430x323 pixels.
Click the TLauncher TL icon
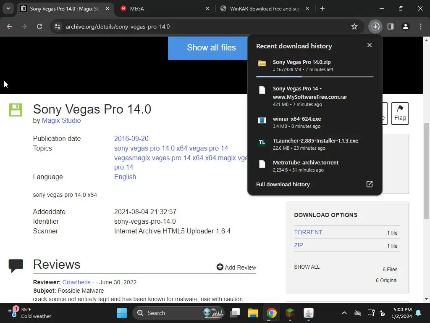(262, 142)
